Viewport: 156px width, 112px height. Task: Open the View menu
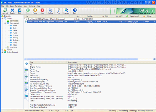click(x=26, y=6)
